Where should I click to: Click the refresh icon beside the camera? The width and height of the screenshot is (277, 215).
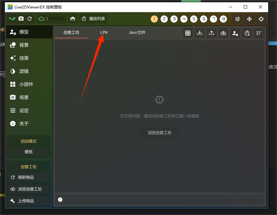click(x=30, y=19)
